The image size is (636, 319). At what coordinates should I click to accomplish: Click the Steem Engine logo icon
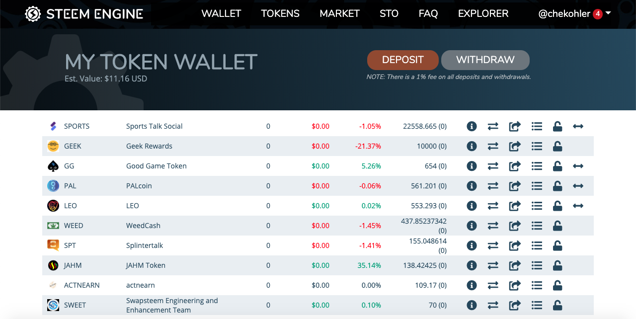tap(33, 14)
